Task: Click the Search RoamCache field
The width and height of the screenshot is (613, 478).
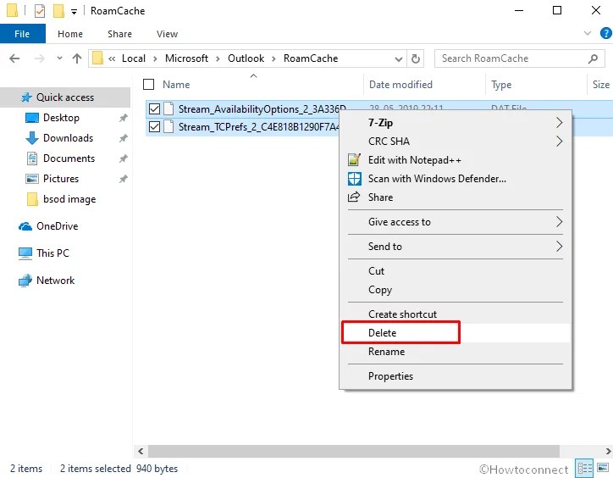Action: point(519,58)
